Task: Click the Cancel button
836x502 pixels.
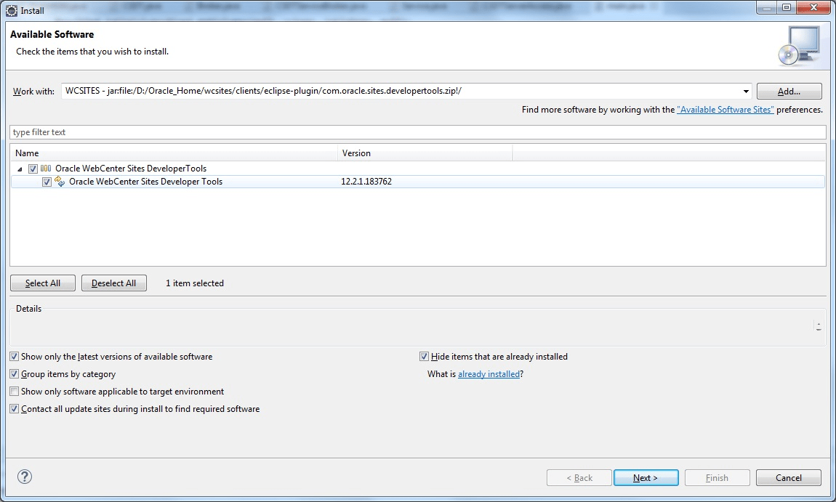Action: [x=789, y=477]
